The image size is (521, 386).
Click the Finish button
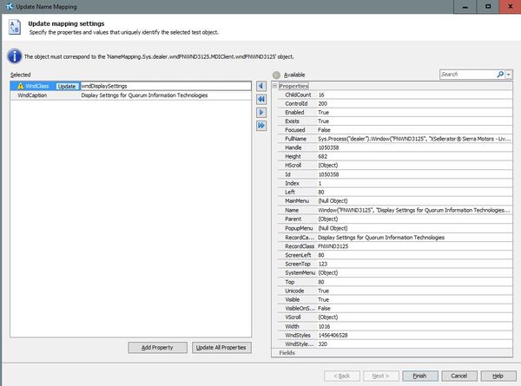pos(419,375)
